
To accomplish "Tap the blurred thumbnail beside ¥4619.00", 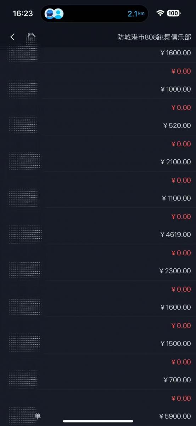I will point(25,234).
